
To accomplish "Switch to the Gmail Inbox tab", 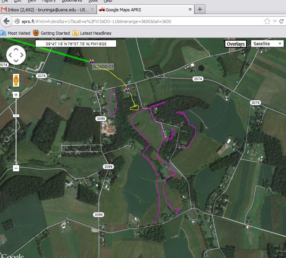I will [46, 9].
